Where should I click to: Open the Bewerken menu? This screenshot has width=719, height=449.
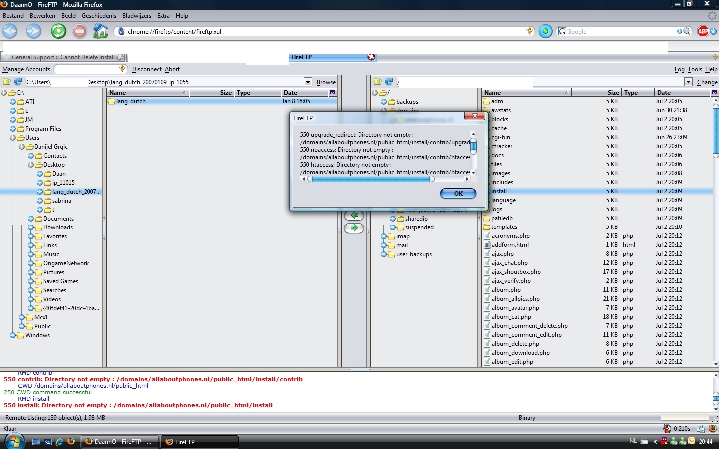tap(42, 16)
